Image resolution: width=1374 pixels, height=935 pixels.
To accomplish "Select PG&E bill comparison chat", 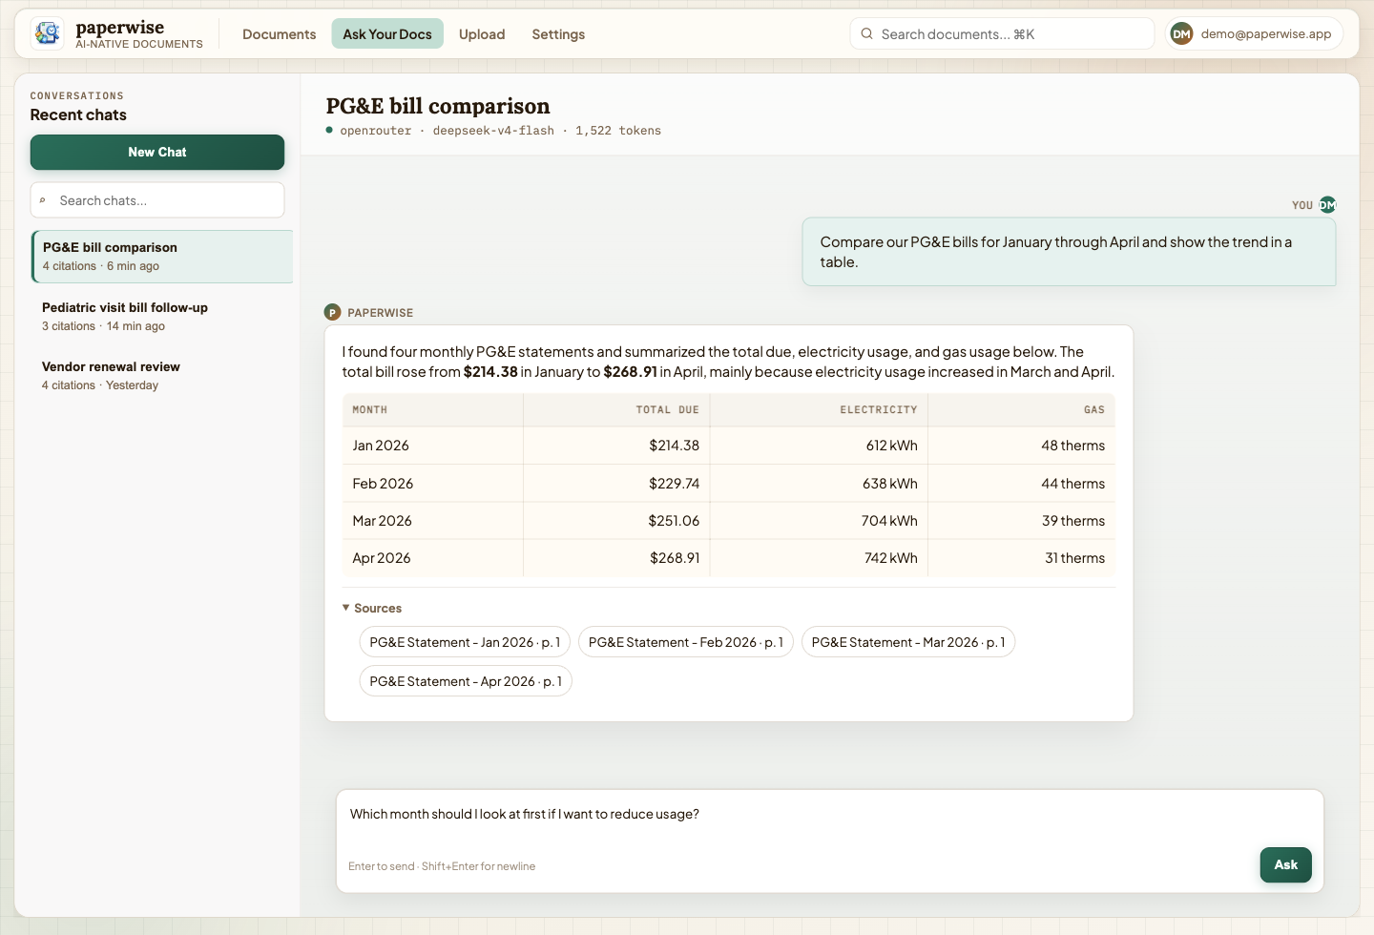I will 162,257.
